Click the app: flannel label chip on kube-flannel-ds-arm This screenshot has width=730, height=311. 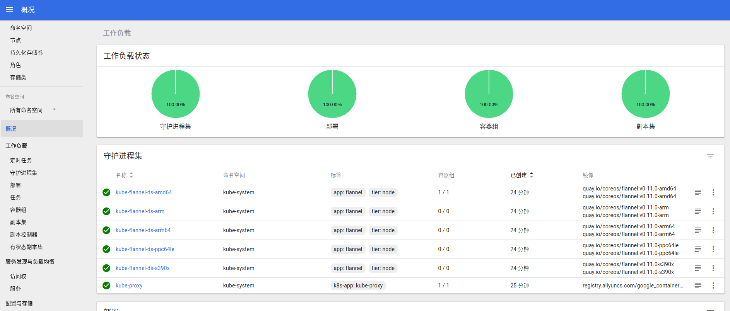click(348, 211)
